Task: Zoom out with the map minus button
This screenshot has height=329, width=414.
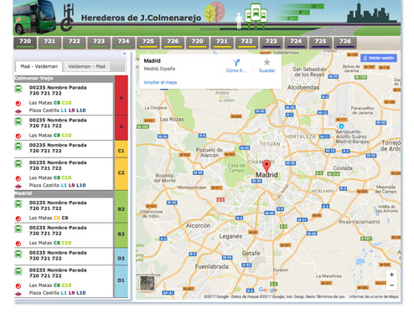Action: click(x=391, y=285)
